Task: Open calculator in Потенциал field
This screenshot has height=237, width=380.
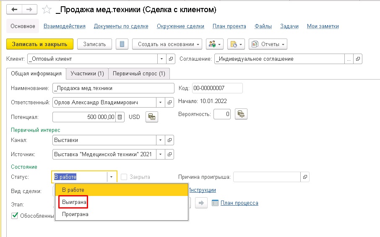Action: click(x=120, y=117)
